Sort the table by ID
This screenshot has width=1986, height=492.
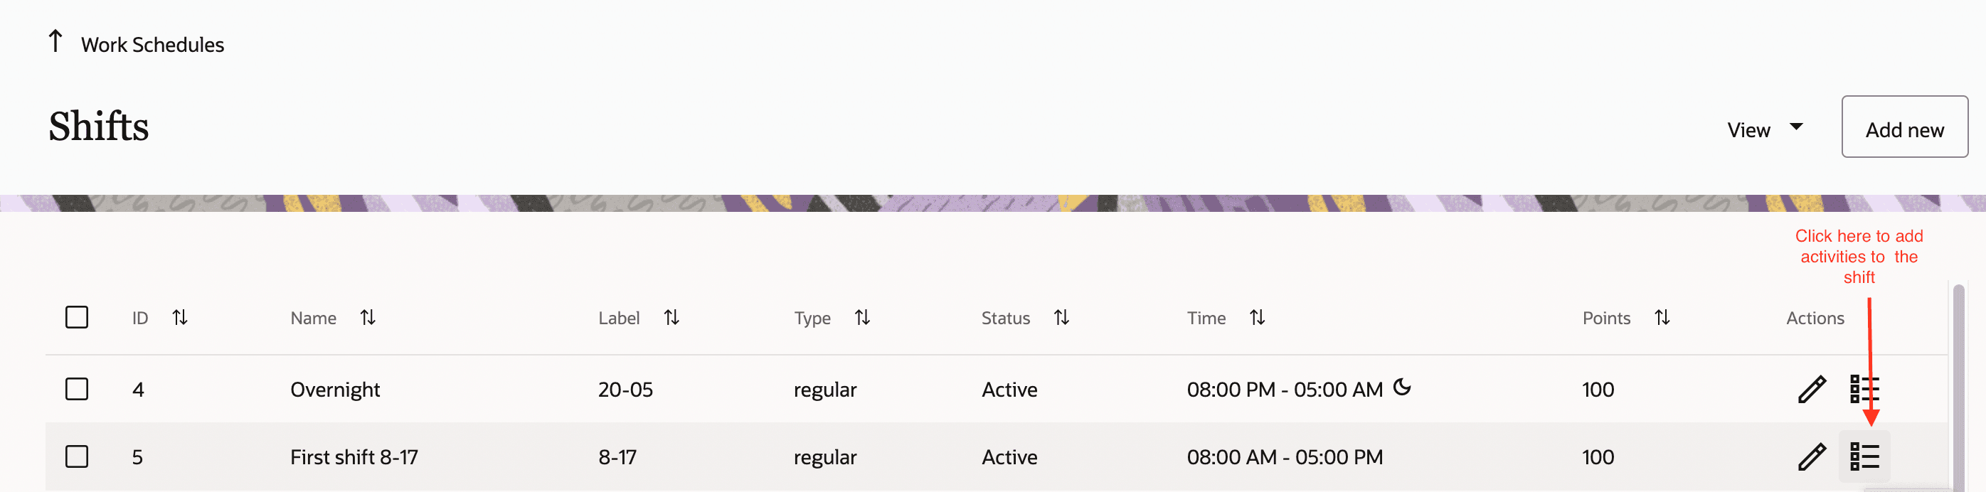(181, 317)
